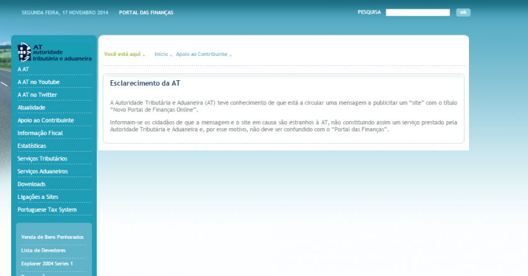Click the AT Autoridade Tributária logo
This screenshot has height=276, width=528.
pos(54,52)
